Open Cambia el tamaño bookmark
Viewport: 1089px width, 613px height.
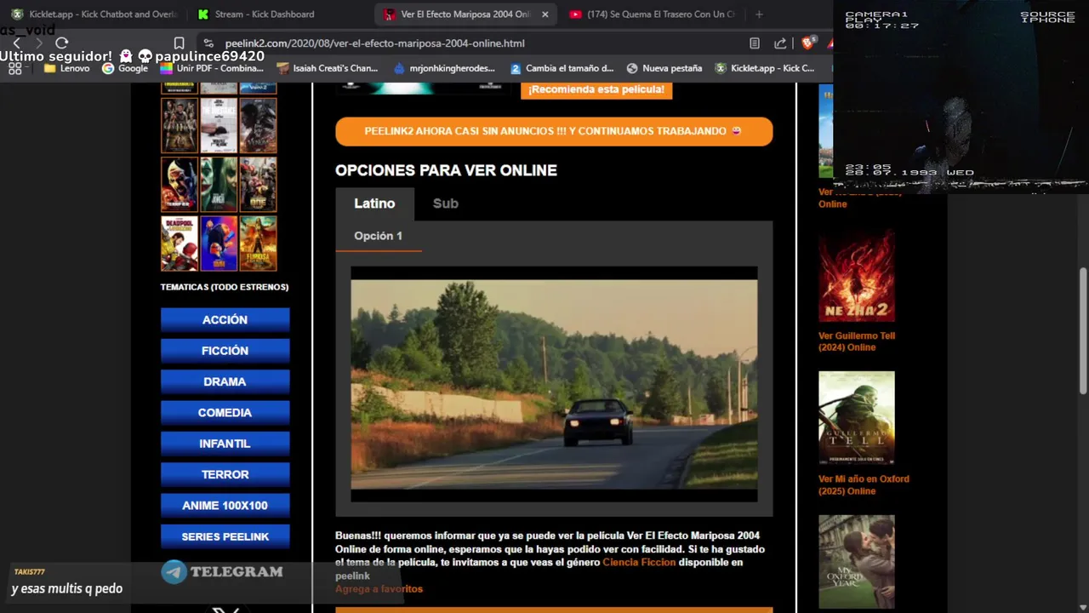[x=562, y=68]
